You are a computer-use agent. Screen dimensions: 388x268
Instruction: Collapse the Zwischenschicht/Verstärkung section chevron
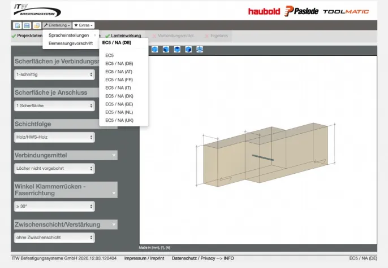(114, 225)
